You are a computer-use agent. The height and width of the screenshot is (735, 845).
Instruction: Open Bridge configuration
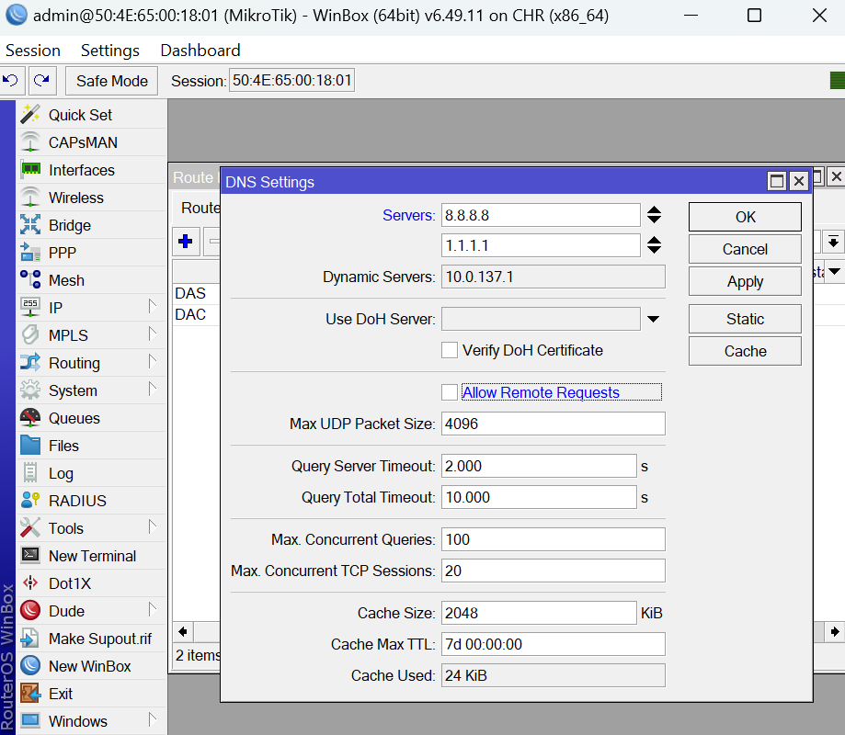91,225
